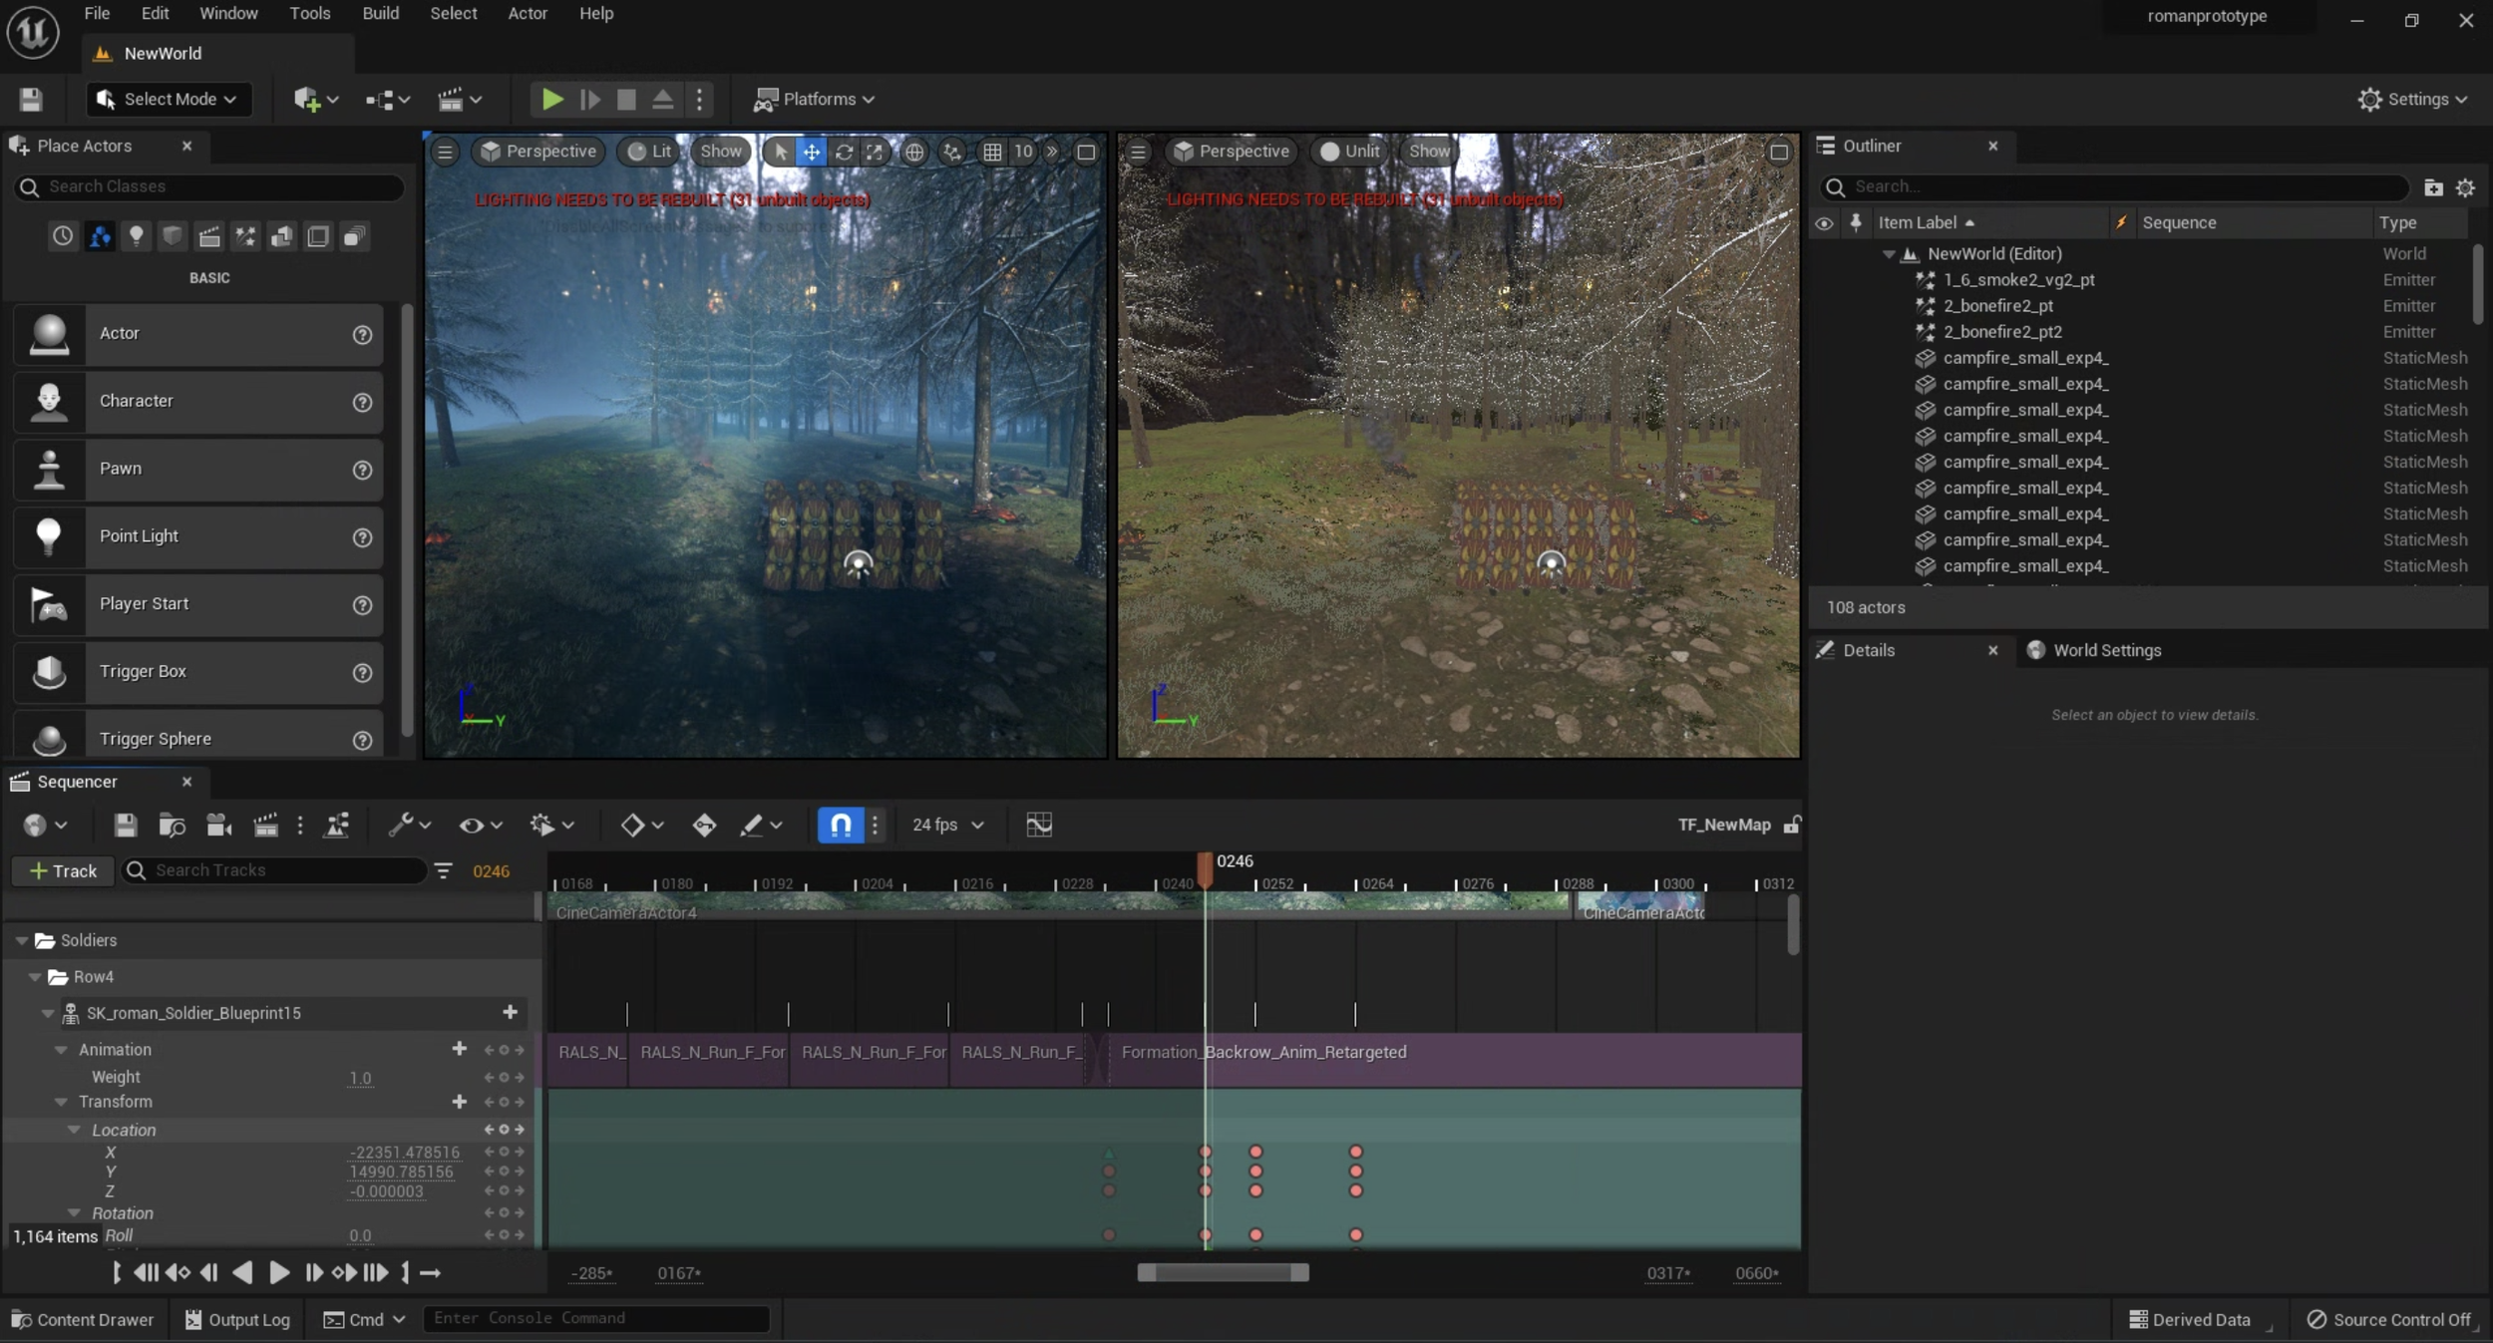
Task: Open the Sequencer curve editor icon
Action: point(1039,825)
